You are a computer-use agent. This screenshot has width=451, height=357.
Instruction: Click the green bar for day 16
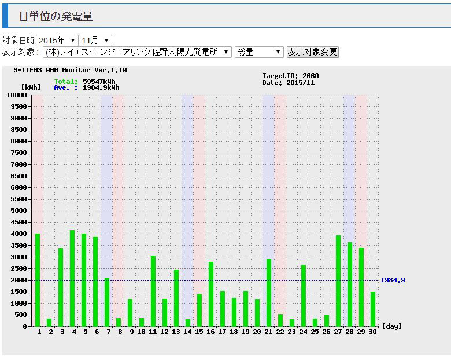tap(211, 294)
